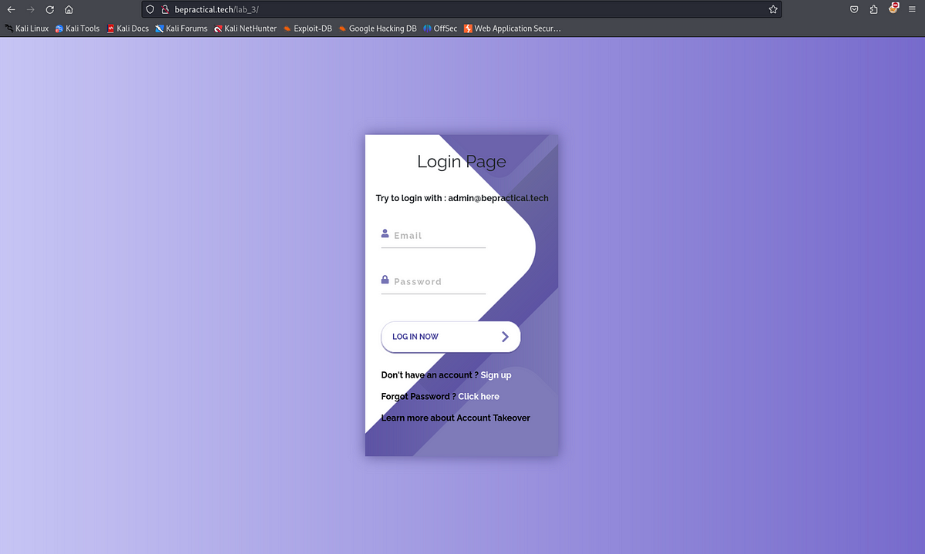
Task: Open the Web Application Security bookmark
Action: pos(513,29)
